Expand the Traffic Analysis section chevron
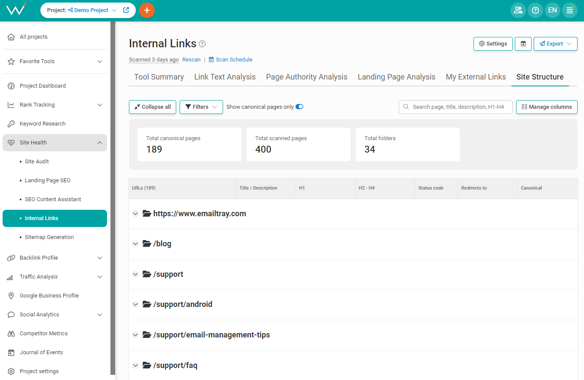This screenshot has width=584, height=380. [x=100, y=277]
